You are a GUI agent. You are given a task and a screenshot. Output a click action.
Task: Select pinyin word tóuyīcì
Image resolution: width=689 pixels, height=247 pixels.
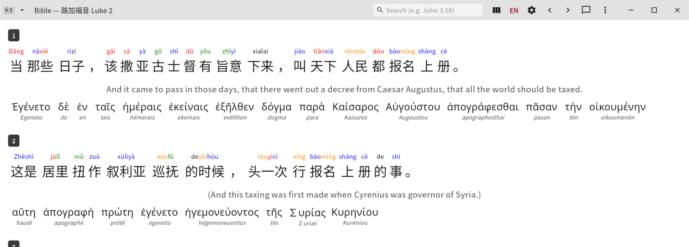(268, 157)
